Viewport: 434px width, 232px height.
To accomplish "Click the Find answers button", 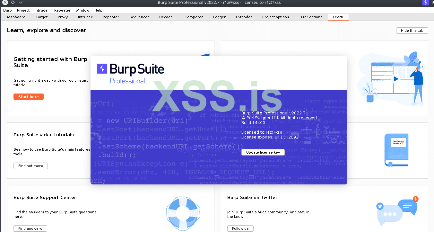I will (x=30, y=228).
